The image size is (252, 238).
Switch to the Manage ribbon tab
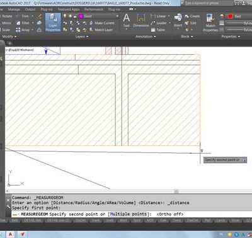pos(14,9)
